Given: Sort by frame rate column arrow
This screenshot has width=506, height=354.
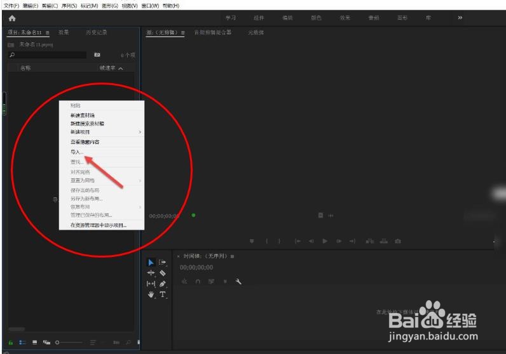Looking at the screenshot, I should (x=121, y=69).
